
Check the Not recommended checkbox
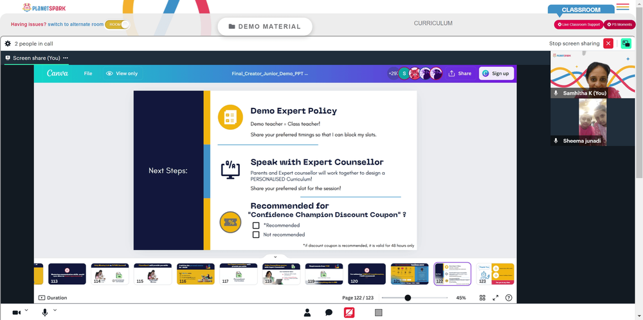coord(256,235)
